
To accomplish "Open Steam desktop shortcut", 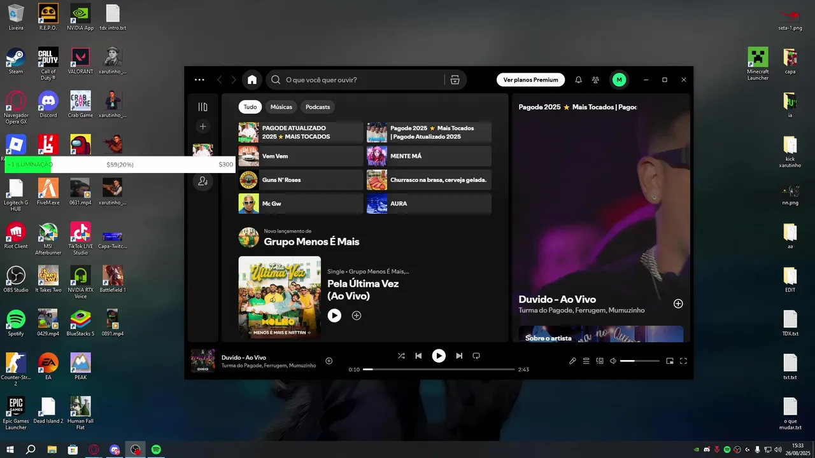I will 16,61.
